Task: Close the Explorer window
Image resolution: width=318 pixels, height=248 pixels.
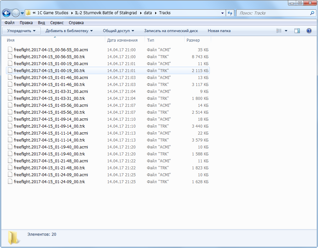Action: [310, 3]
